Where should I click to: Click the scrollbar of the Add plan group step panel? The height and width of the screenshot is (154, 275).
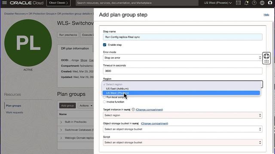pyautogui.click(x=273, y=87)
